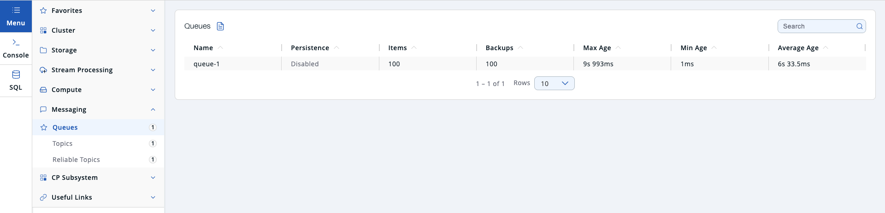Screen dimensions: 885x213
Task: Click the star icon beside Queues
Action: [44, 127]
